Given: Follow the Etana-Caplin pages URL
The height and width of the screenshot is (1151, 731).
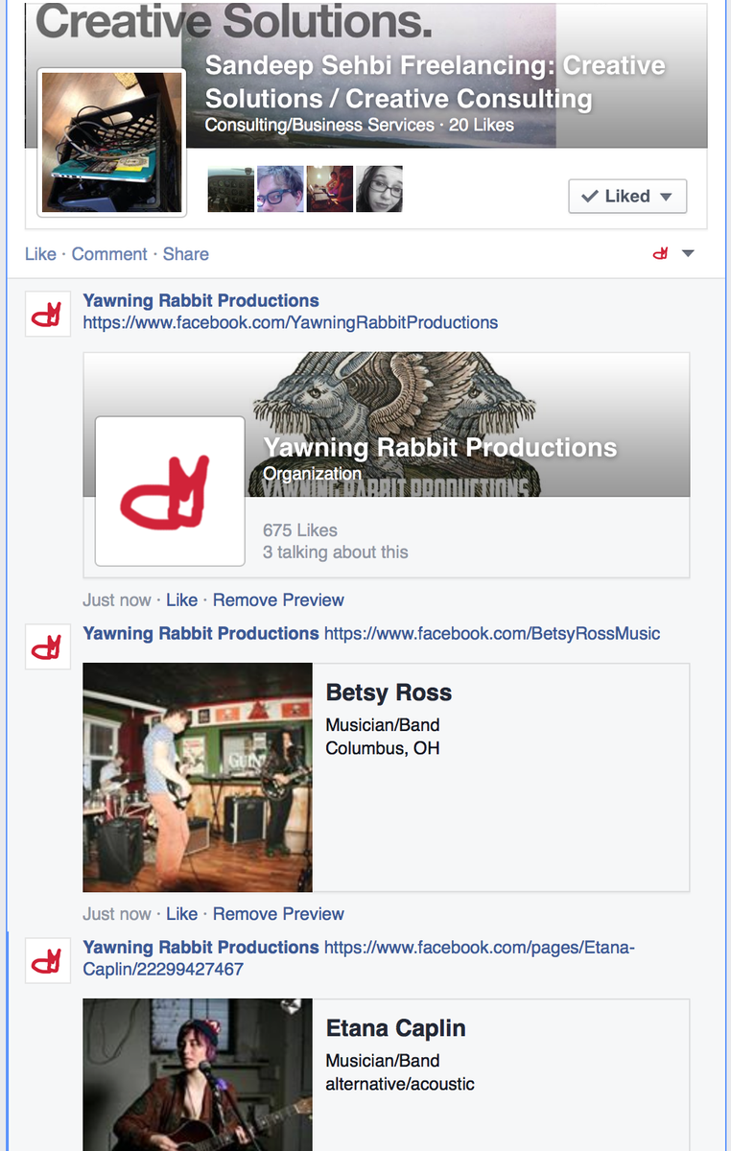Looking at the screenshot, I should coord(359,958).
